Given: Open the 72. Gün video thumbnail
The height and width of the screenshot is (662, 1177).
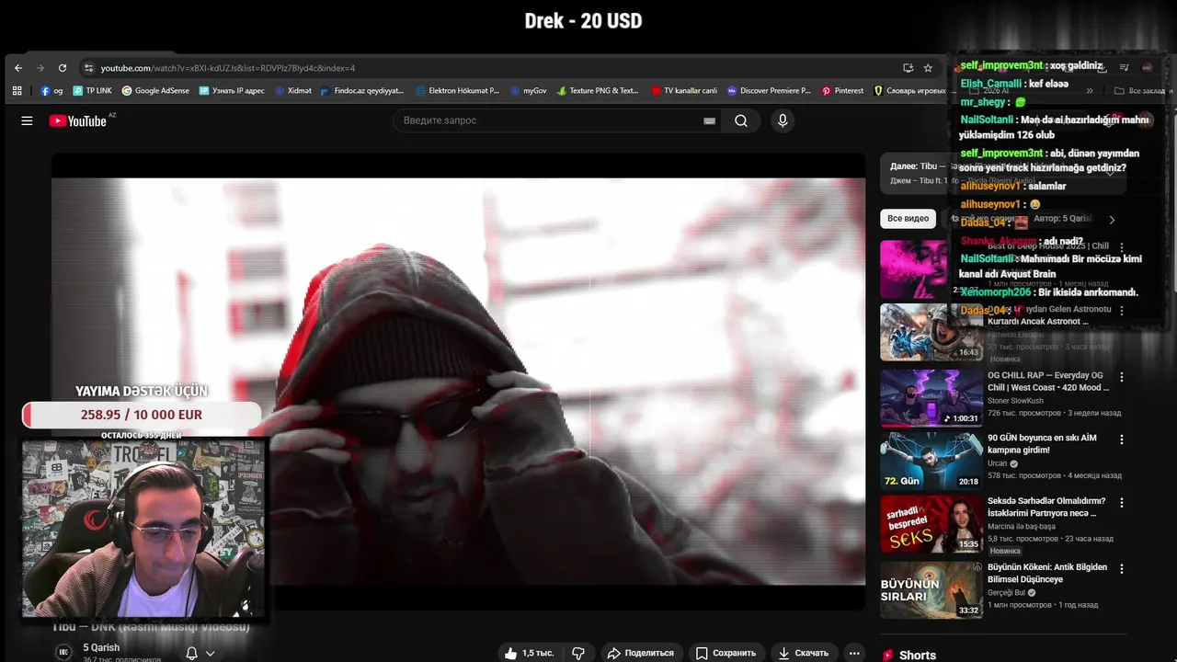Looking at the screenshot, I should (931, 461).
